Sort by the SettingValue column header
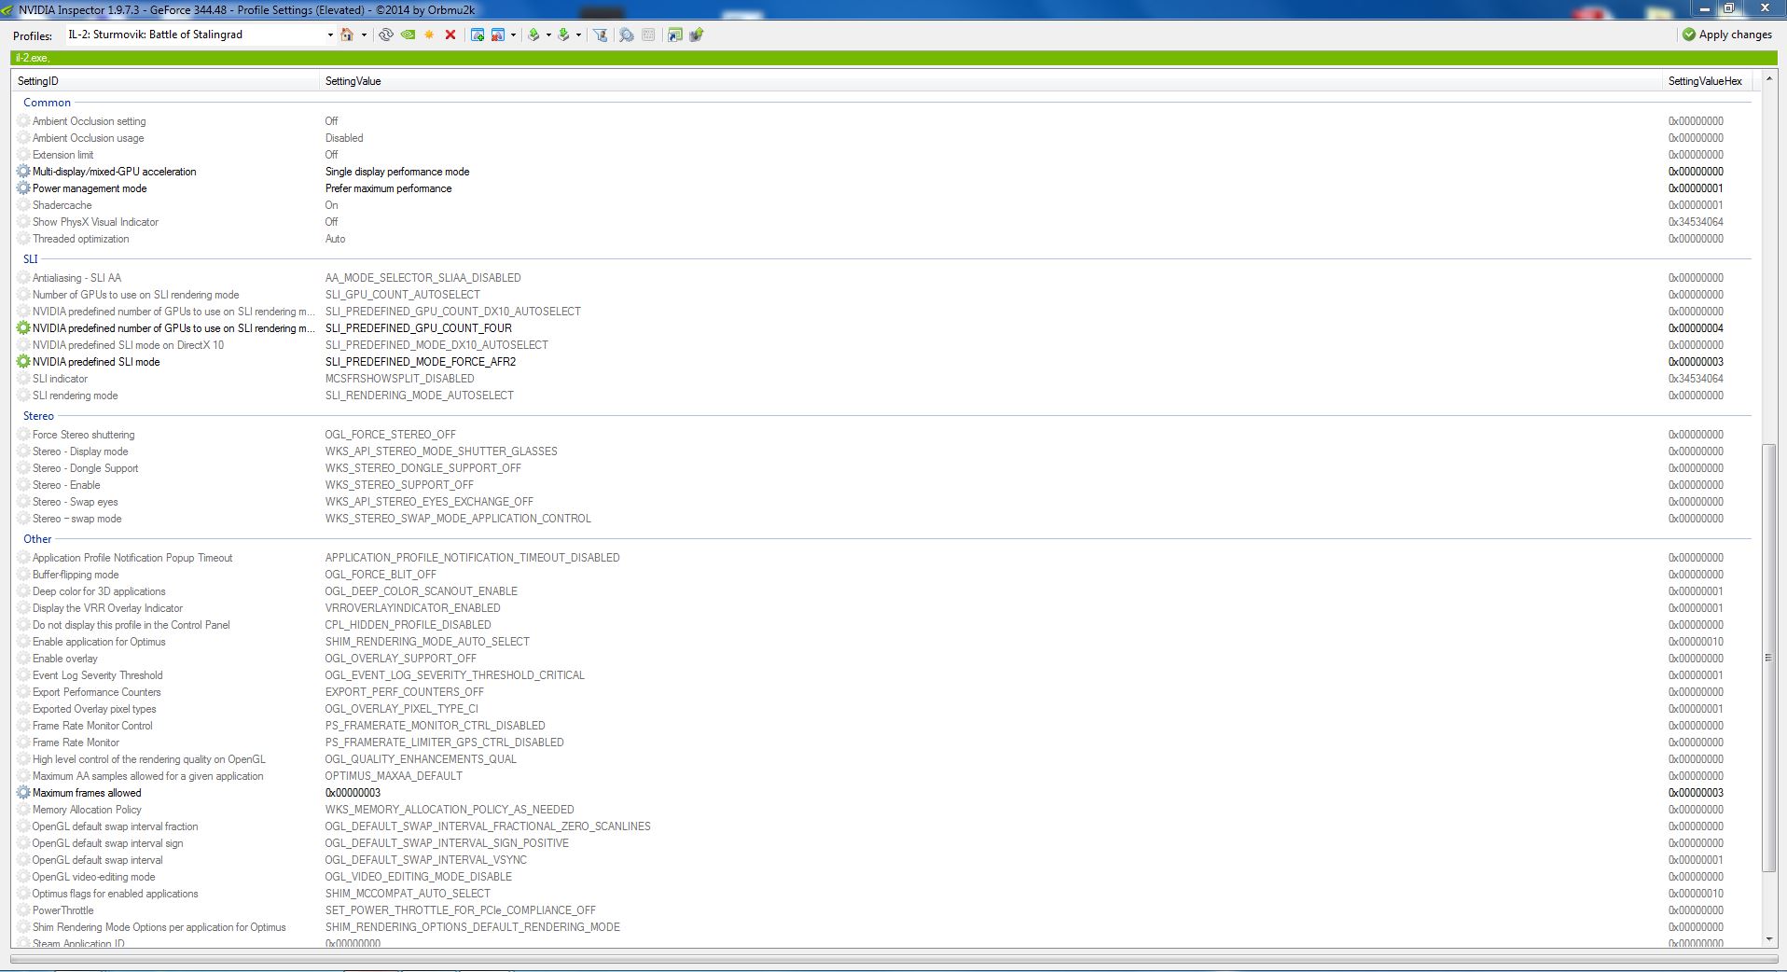This screenshot has height=972, width=1787. click(991, 81)
